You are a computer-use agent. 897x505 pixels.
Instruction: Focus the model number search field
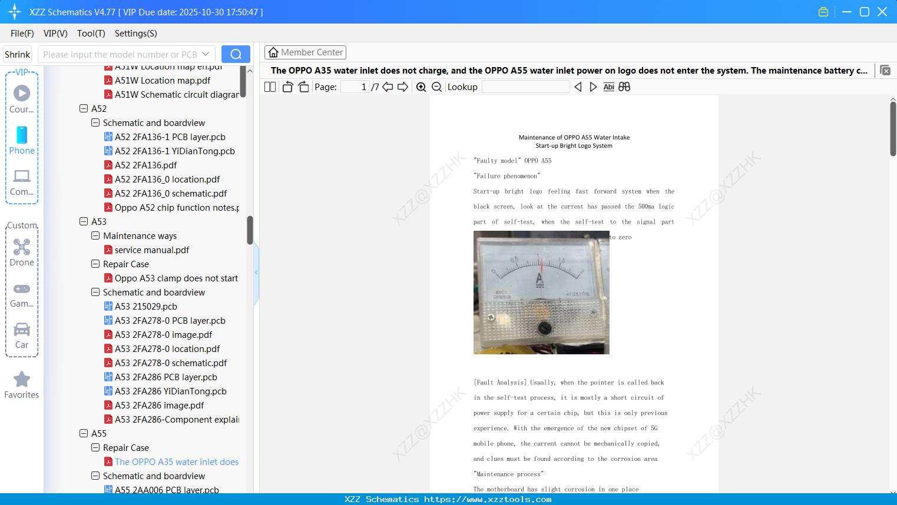120,54
